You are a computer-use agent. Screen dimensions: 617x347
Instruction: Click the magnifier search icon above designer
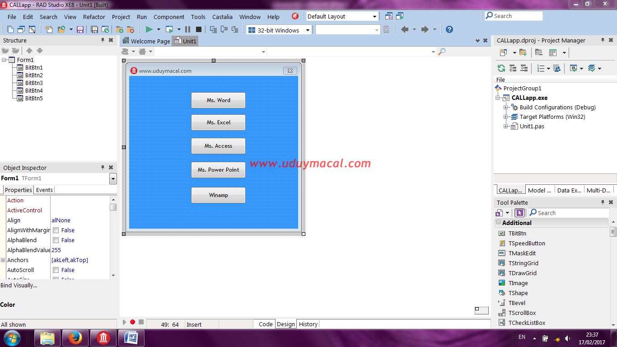442,52
